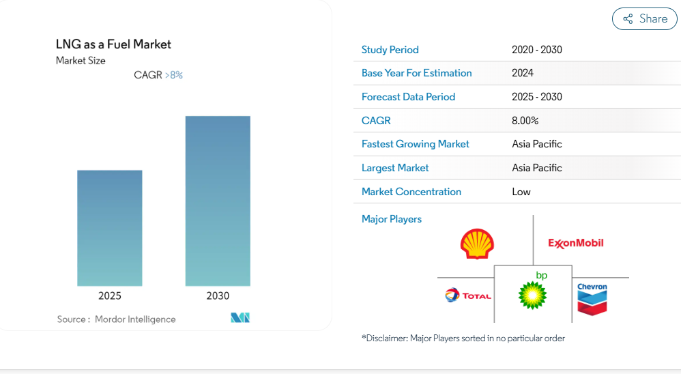The image size is (681, 374).
Task: Click the Largest Market label
Action: [x=395, y=168]
